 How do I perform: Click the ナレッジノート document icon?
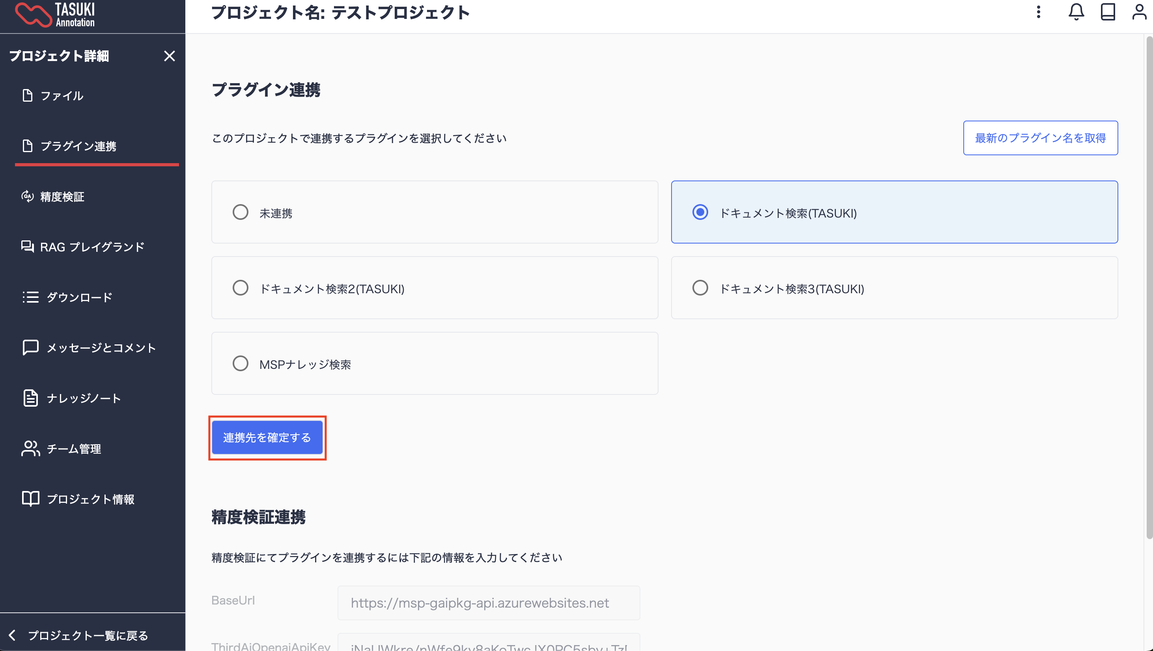pyautogui.click(x=30, y=398)
